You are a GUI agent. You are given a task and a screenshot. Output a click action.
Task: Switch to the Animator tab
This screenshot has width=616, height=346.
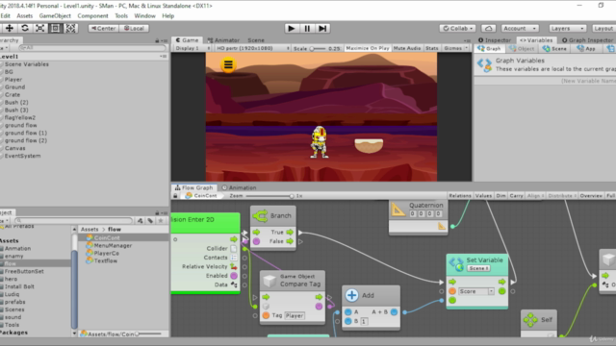[x=223, y=40]
